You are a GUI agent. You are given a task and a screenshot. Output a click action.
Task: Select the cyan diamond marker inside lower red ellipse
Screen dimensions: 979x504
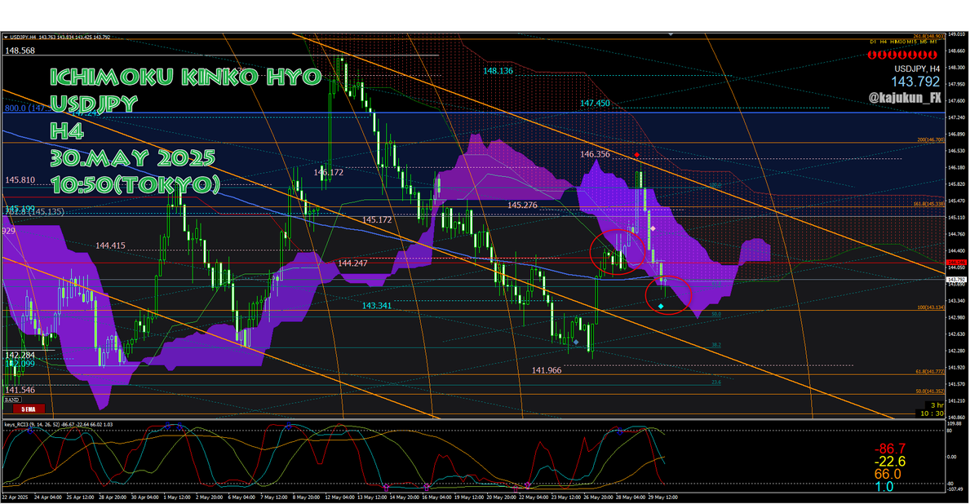(x=661, y=306)
